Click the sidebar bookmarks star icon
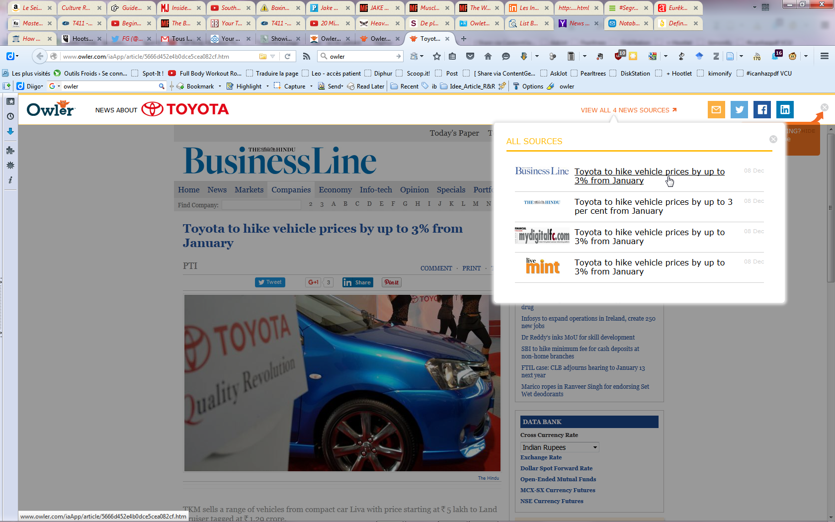This screenshot has height=522, width=835. pyautogui.click(x=10, y=101)
